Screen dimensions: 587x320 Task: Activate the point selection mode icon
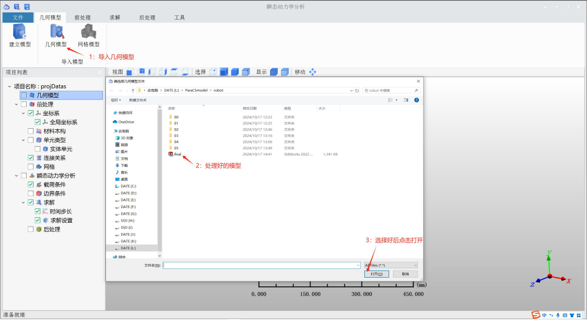point(213,72)
